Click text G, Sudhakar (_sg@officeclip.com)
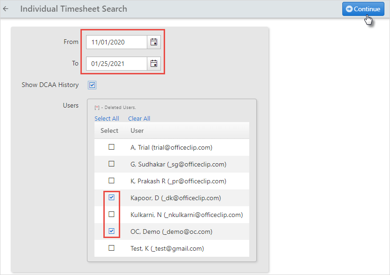Image resolution: width=390 pixels, height=275 pixels. [178, 164]
